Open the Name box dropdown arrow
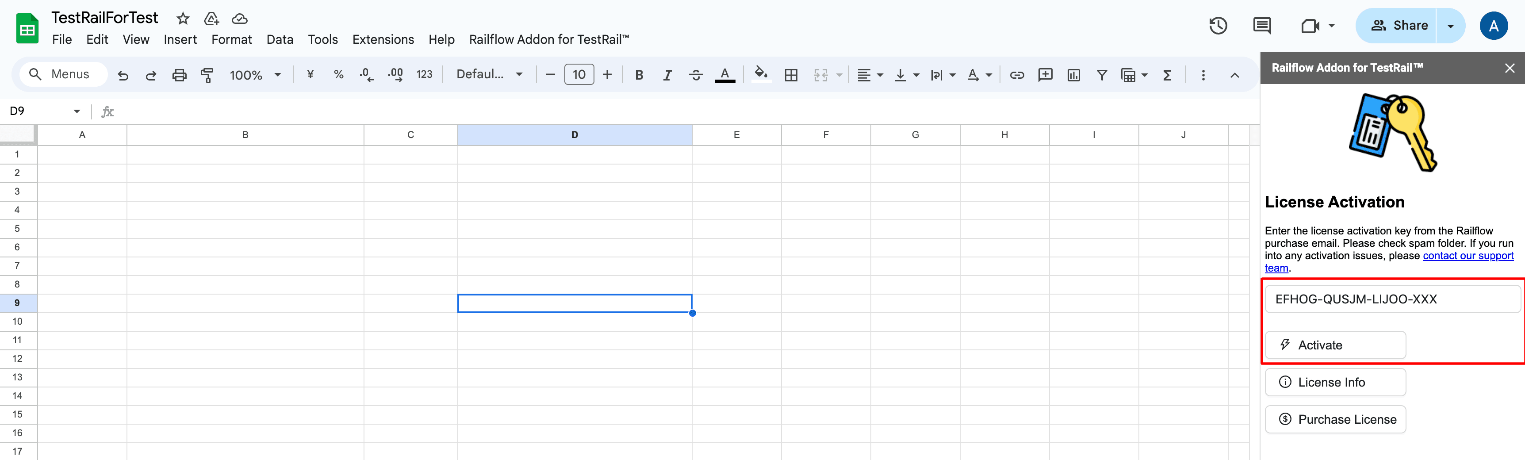This screenshot has height=460, width=1525. pos(77,111)
